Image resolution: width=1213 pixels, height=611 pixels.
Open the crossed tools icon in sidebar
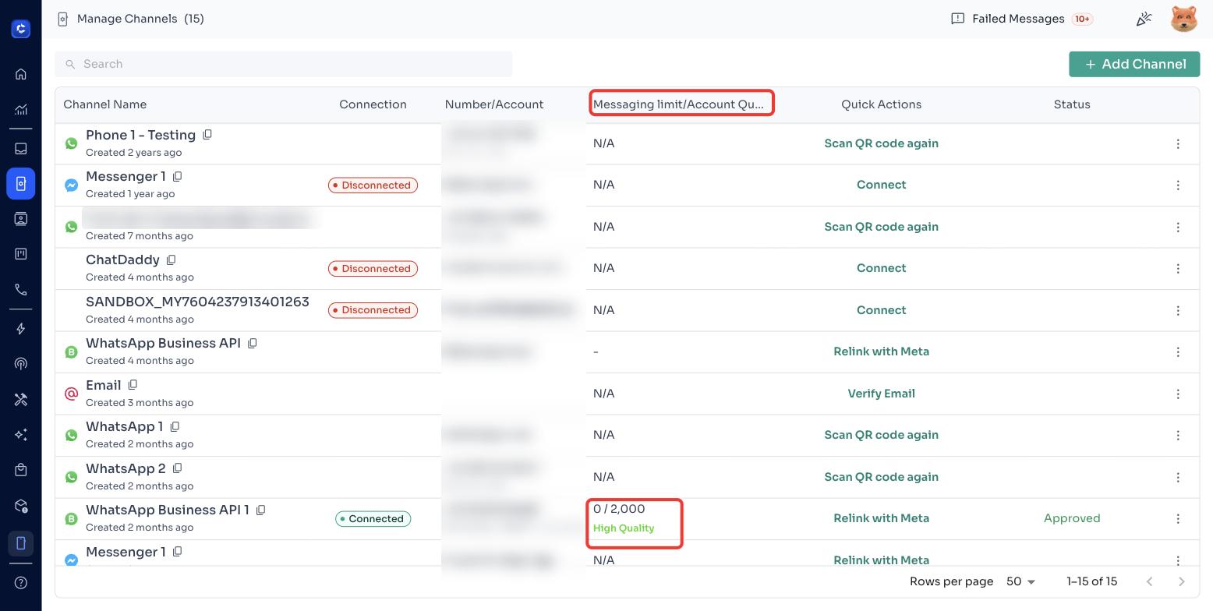point(21,400)
